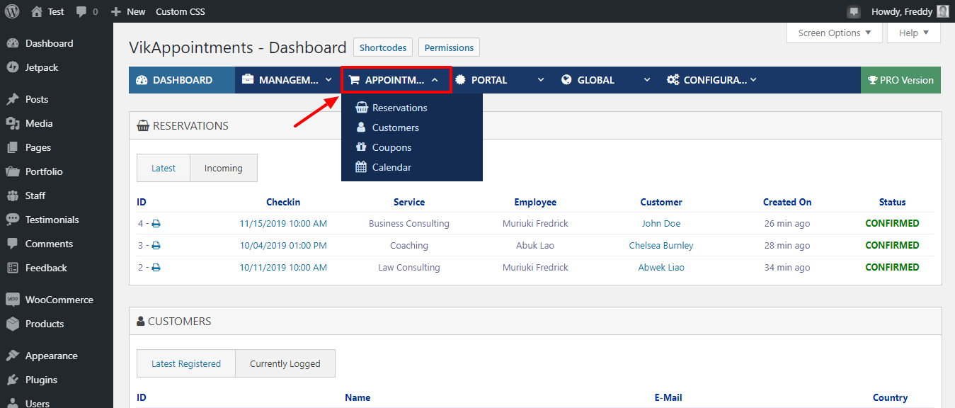Open checkin 10/04/2019 01:00 PM link
The image size is (955, 408).
click(283, 246)
